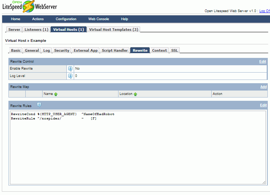Open the Configuration menu
The width and height of the screenshot is (270, 195).
click(66, 19)
